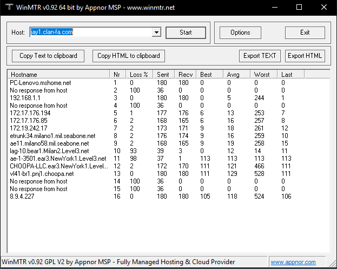This screenshot has width=337, height=269.
Task: Copy Text to clipboard
Action: (48, 56)
